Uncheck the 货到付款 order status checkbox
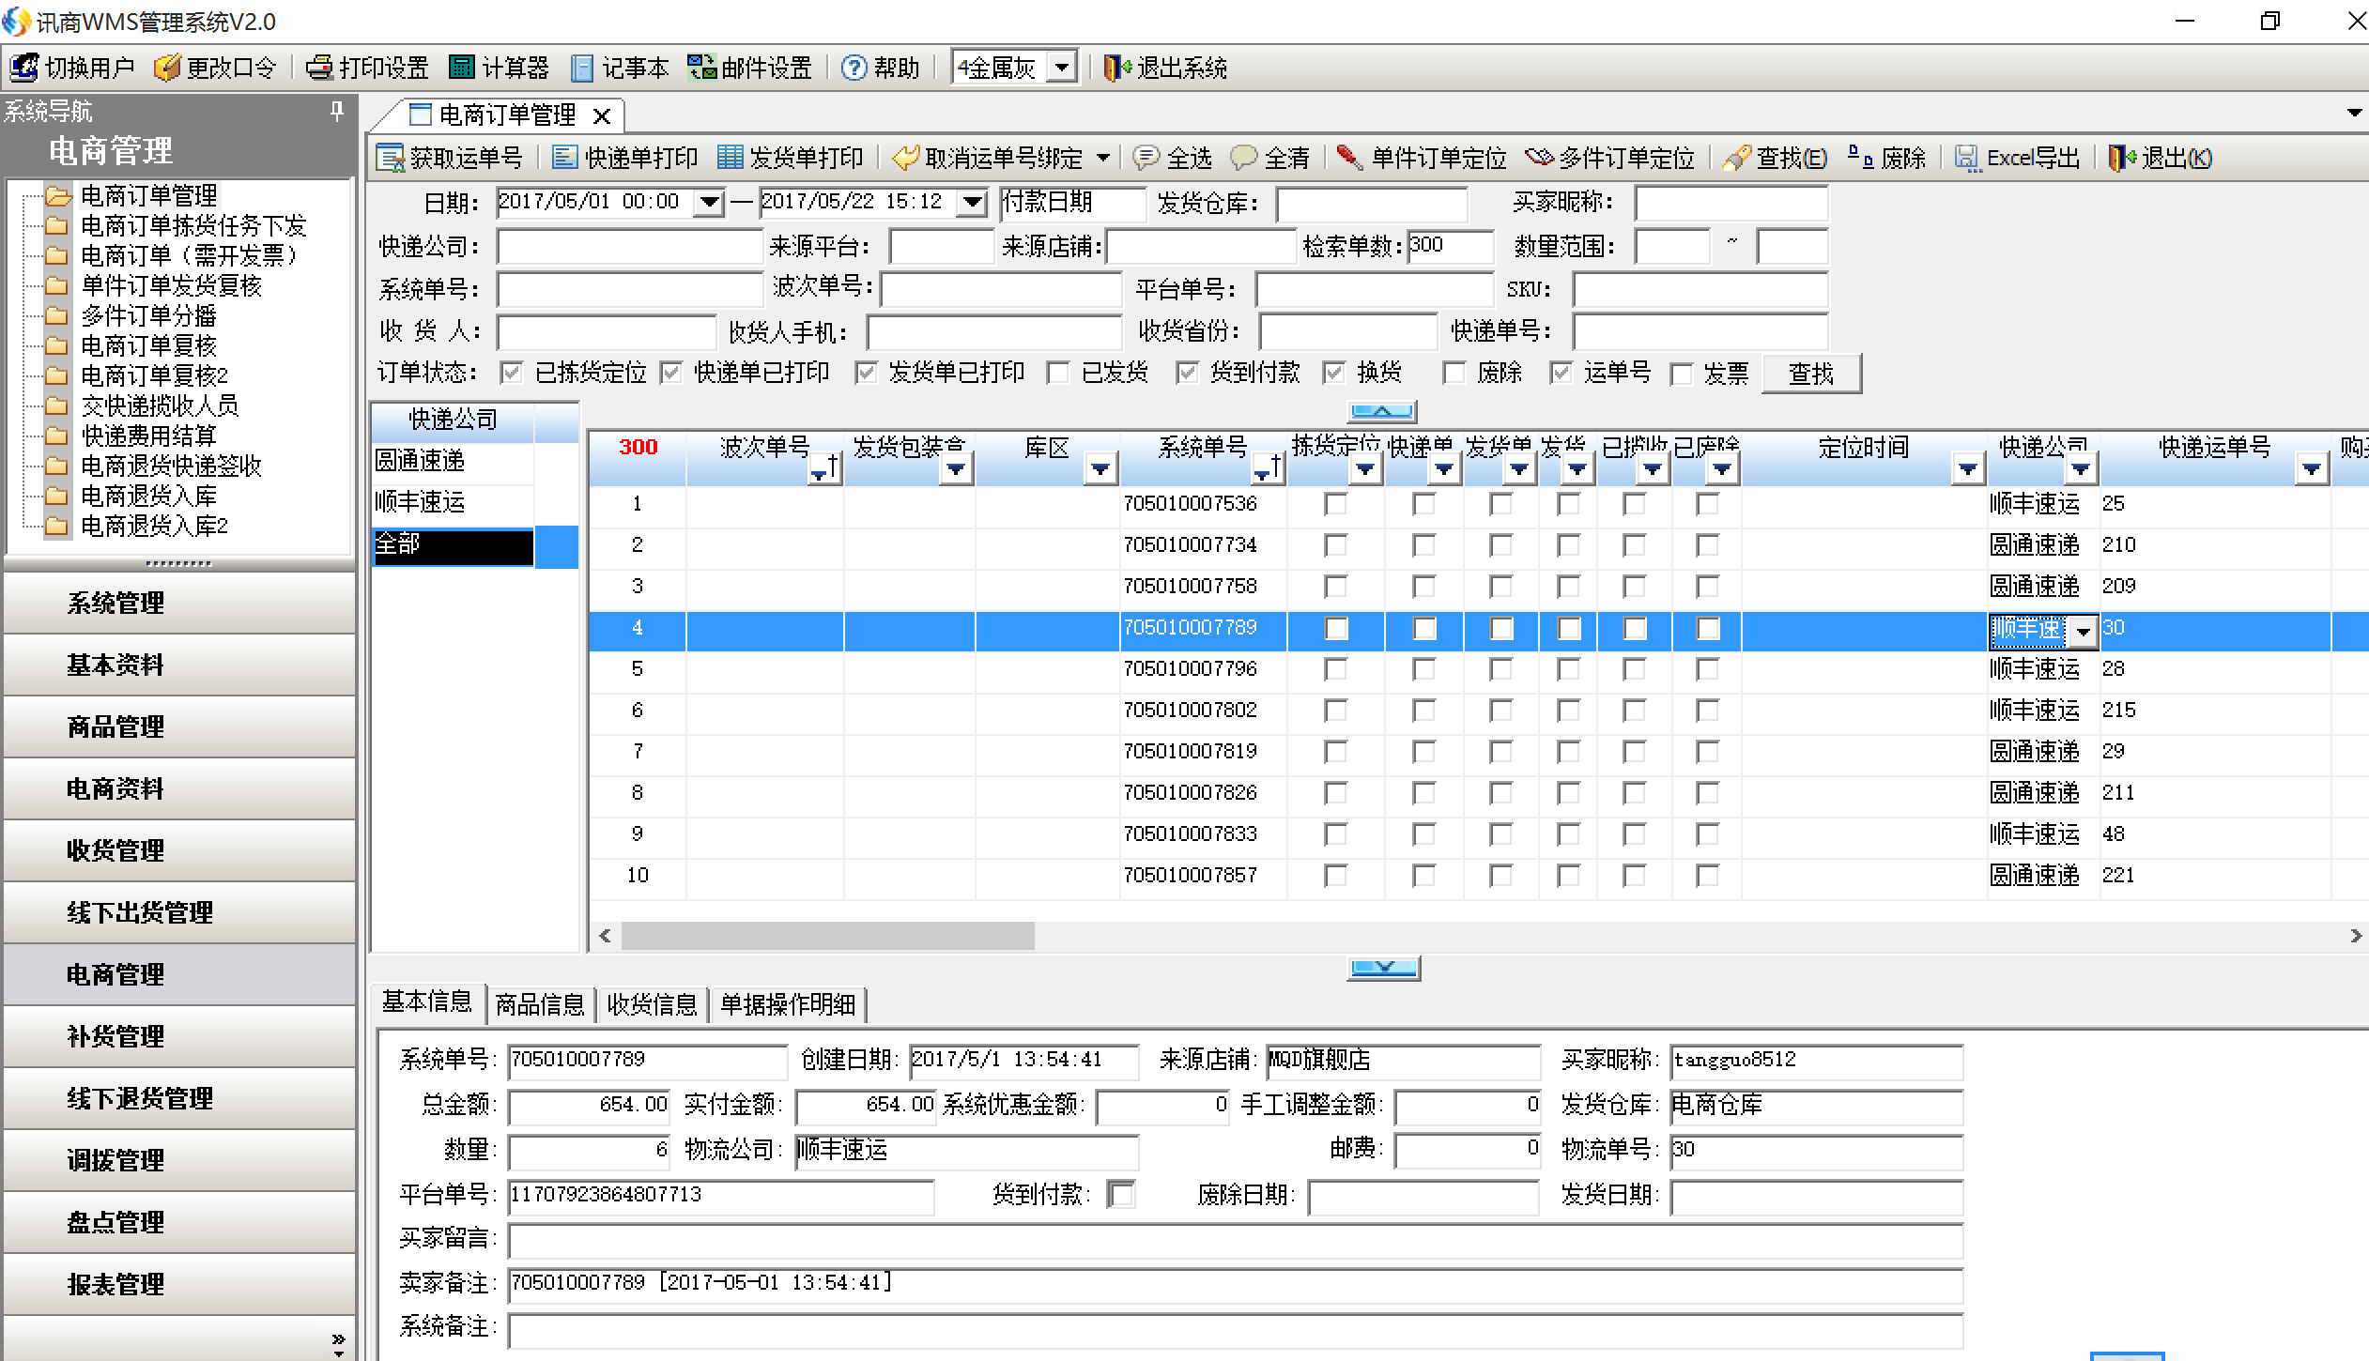Image resolution: width=2369 pixels, height=1361 pixels. pyautogui.click(x=1186, y=372)
